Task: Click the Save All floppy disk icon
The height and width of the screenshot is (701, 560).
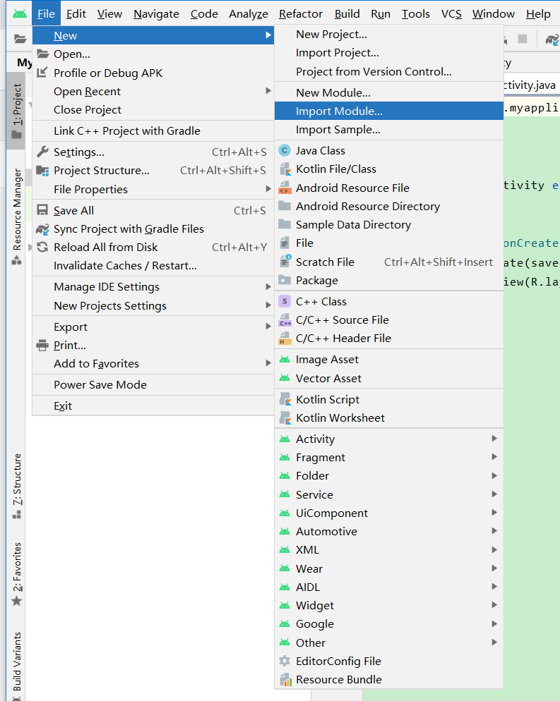Action: point(42,210)
